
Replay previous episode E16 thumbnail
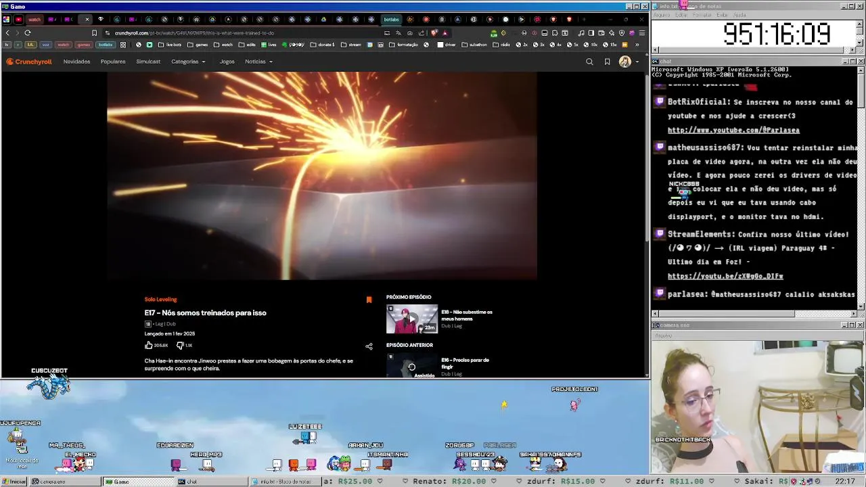412,365
